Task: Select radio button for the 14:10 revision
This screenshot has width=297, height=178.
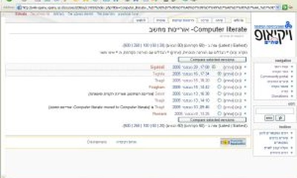Action: (219, 100)
